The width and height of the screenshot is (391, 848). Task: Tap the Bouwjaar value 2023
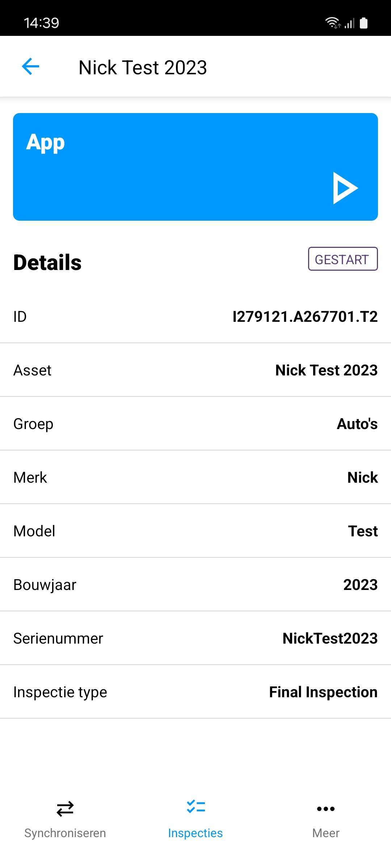(x=360, y=585)
